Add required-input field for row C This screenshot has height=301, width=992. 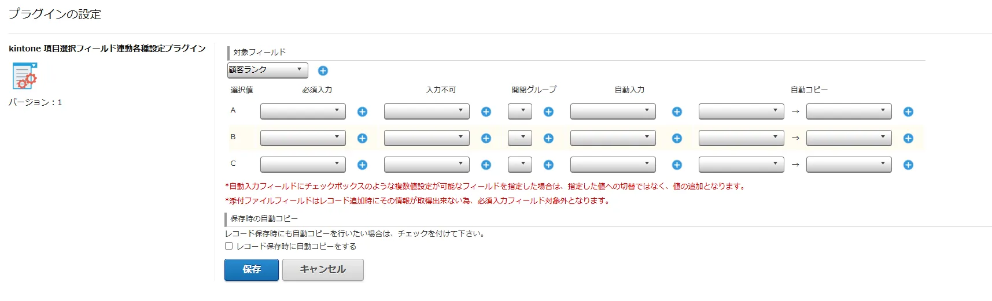tap(362, 165)
